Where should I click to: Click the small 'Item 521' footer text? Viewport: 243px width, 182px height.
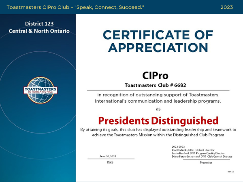pyautogui.click(x=231, y=171)
